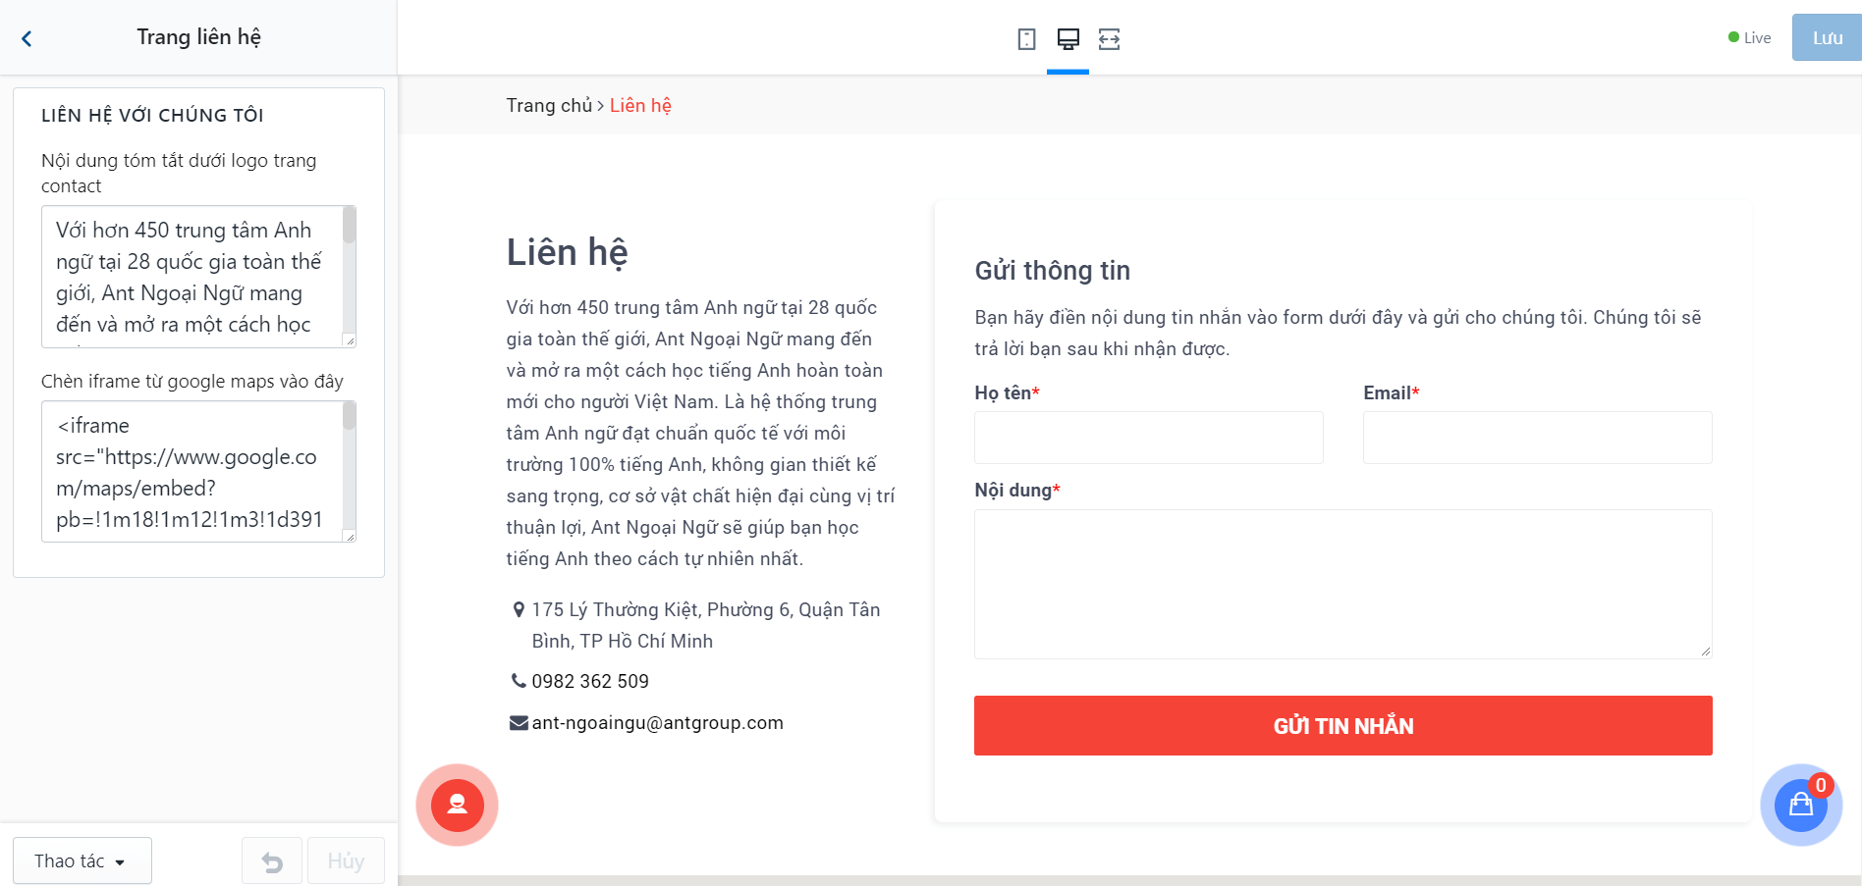Click the Hủy cancel button
This screenshot has width=1862, height=886.
346,861
